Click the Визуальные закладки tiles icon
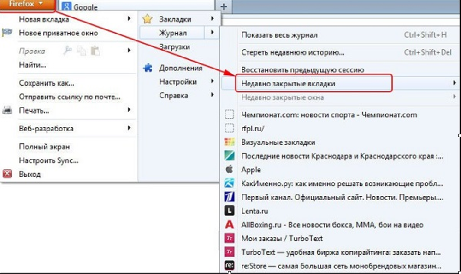Viewport: 461px width, 274px height. coord(229,142)
